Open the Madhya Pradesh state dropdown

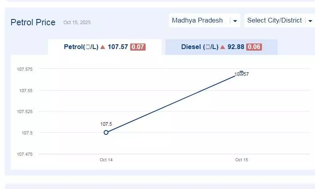point(197,21)
